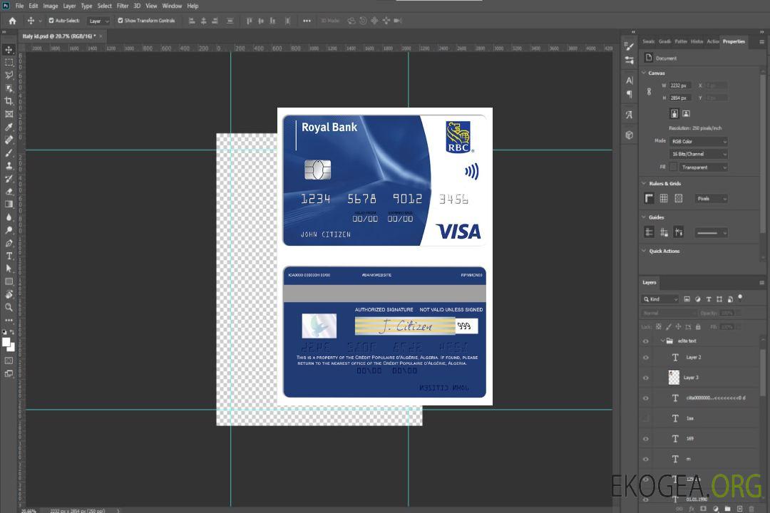Open the File menu

coord(19,6)
